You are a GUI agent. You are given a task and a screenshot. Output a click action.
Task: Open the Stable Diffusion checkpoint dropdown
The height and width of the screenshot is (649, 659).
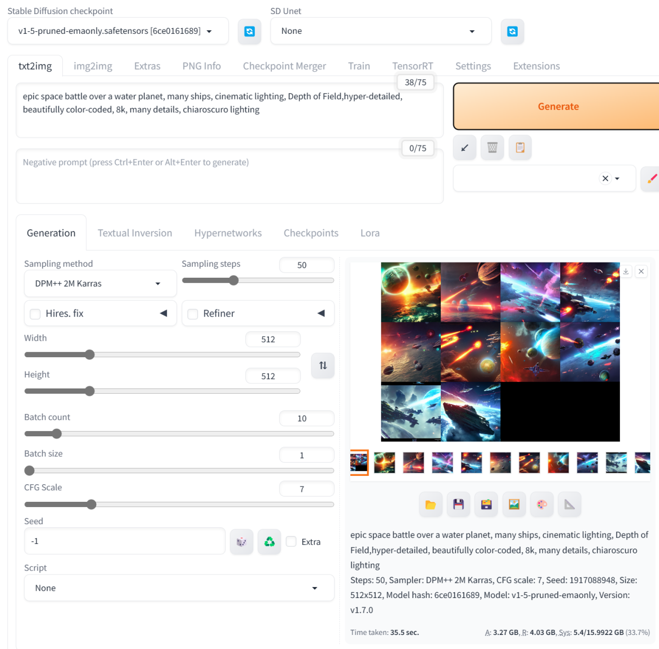point(118,31)
